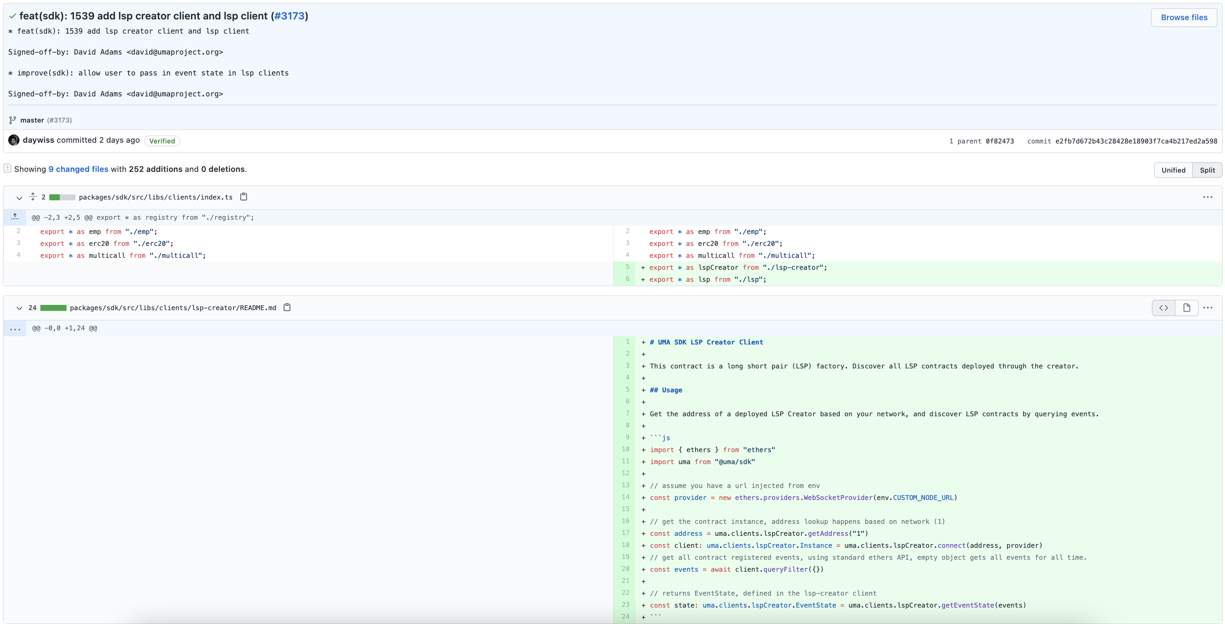Open daywiss author profile link

(x=38, y=140)
